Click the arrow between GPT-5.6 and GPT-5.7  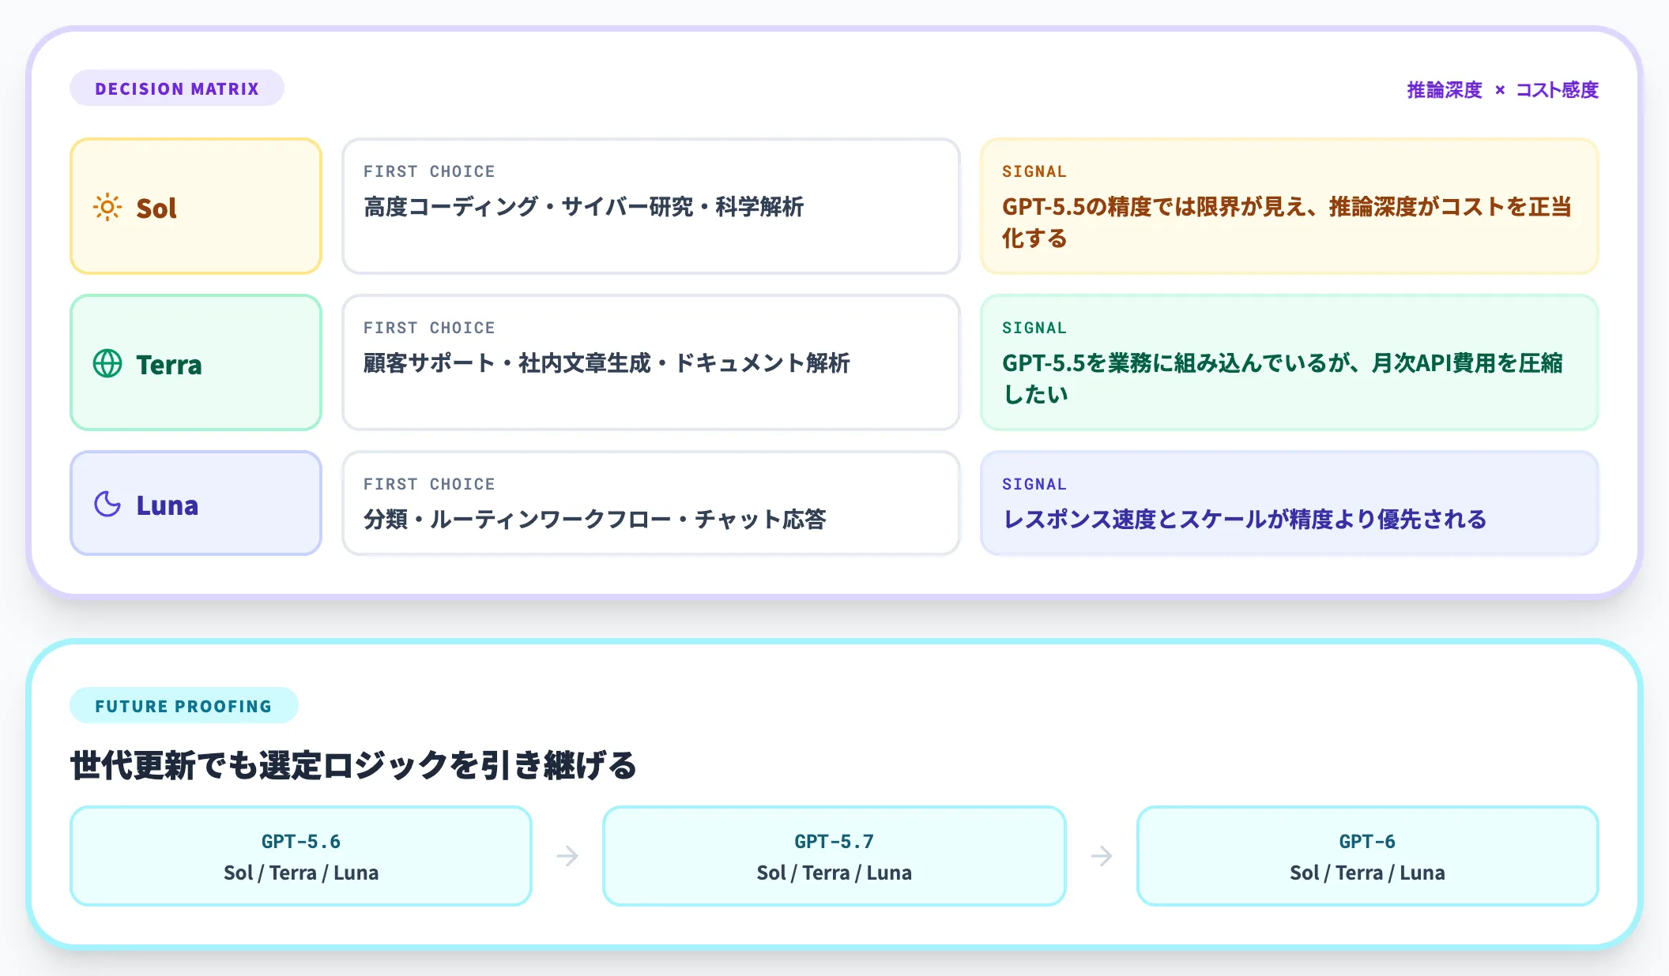click(x=567, y=856)
